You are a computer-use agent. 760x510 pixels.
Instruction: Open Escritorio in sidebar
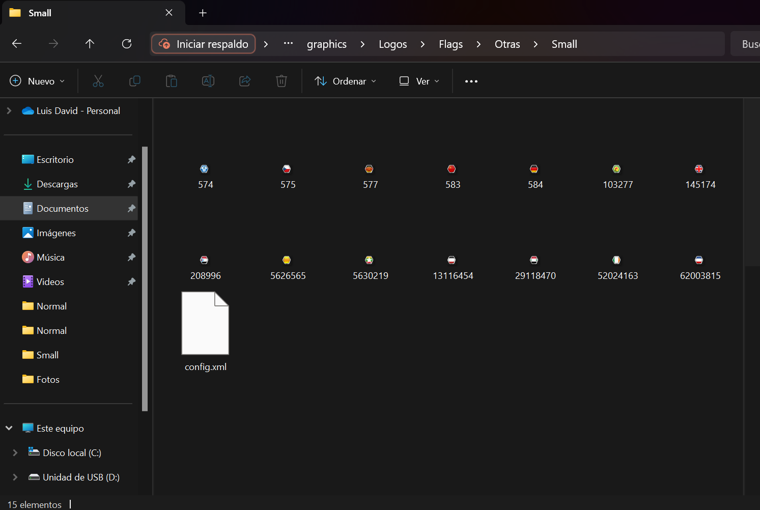(x=70, y=159)
